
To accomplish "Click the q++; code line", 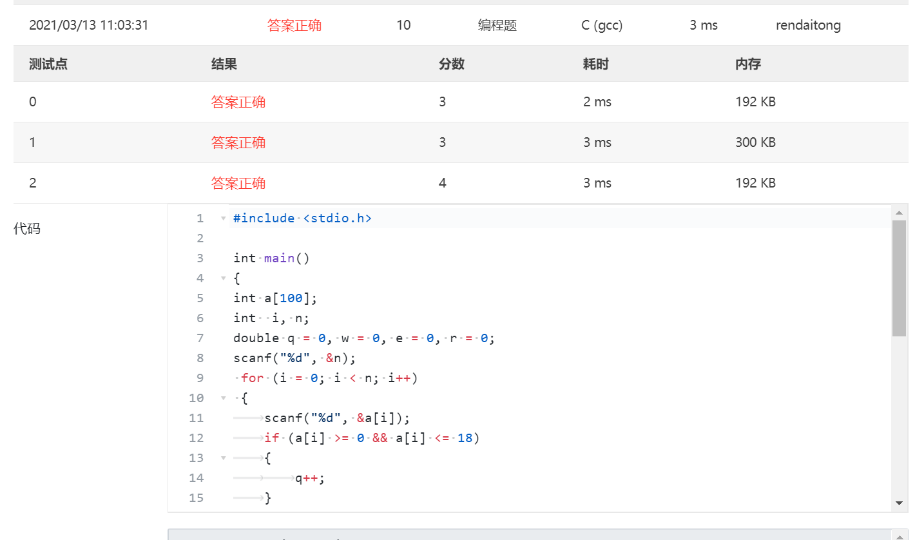I will 310,478.
